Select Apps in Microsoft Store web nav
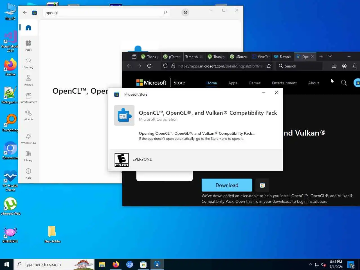Image resolution: width=360 pixels, height=270 pixels. pos(233,83)
